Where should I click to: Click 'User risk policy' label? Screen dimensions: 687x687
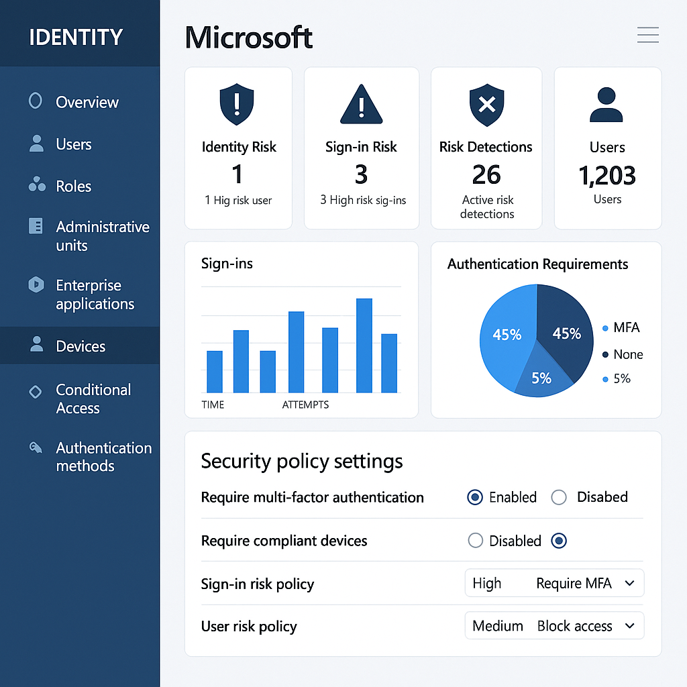coord(249,627)
